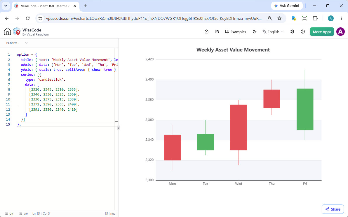Open the Chrome three-dot menu
The image size is (348, 217).
pyautogui.click(x=341, y=18)
